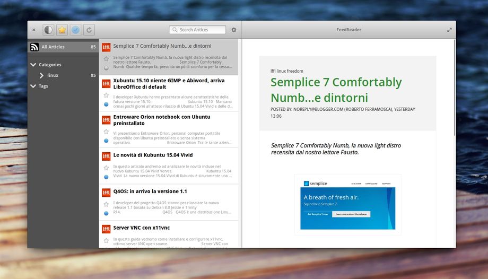This screenshot has width=488, height=279.
Task: Star the Kubuntu 15.04 Vivid article
Action: (x=106, y=168)
